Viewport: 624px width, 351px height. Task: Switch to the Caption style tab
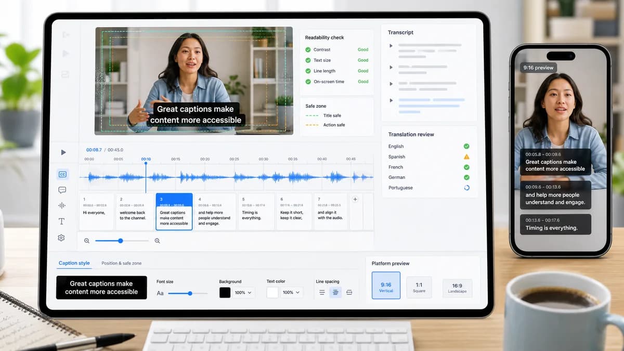74,263
